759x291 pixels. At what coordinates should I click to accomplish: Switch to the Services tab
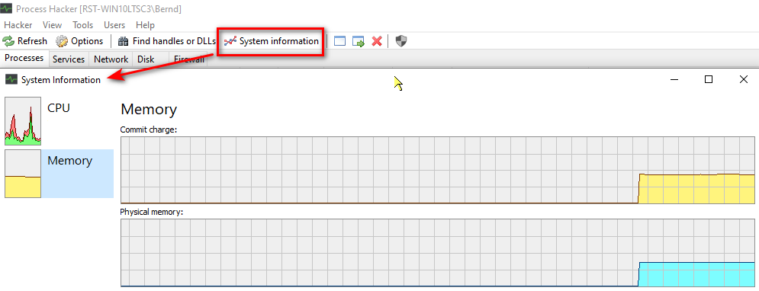[x=69, y=59]
